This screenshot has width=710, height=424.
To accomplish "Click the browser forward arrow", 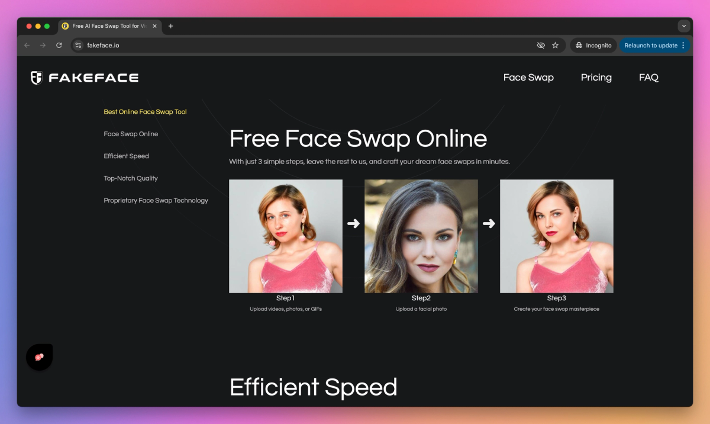I will [x=43, y=45].
